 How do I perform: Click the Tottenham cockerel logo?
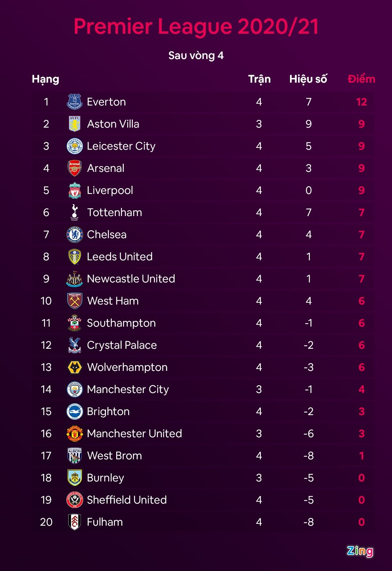[74, 212]
